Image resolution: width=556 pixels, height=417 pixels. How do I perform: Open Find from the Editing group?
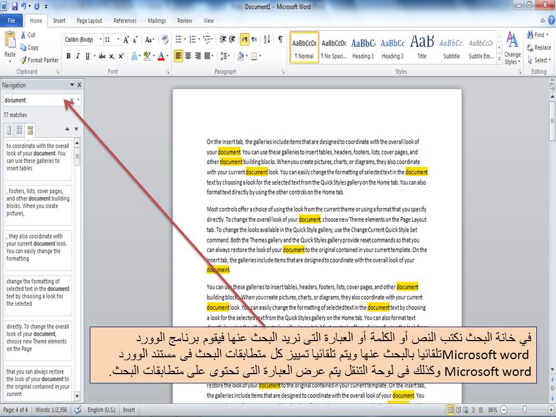[x=536, y=35]
